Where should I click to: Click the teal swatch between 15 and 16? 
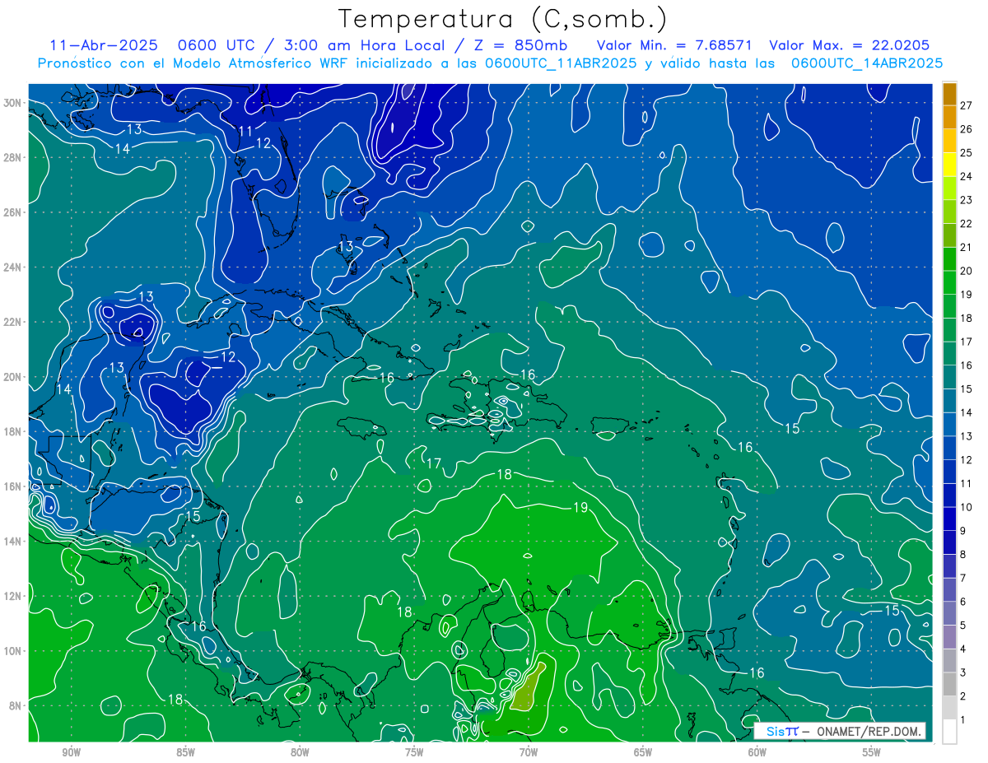pyautogui.click(x=949, y=378)
